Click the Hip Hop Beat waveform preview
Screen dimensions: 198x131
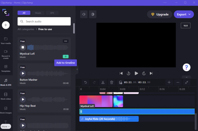coord(48,99)
